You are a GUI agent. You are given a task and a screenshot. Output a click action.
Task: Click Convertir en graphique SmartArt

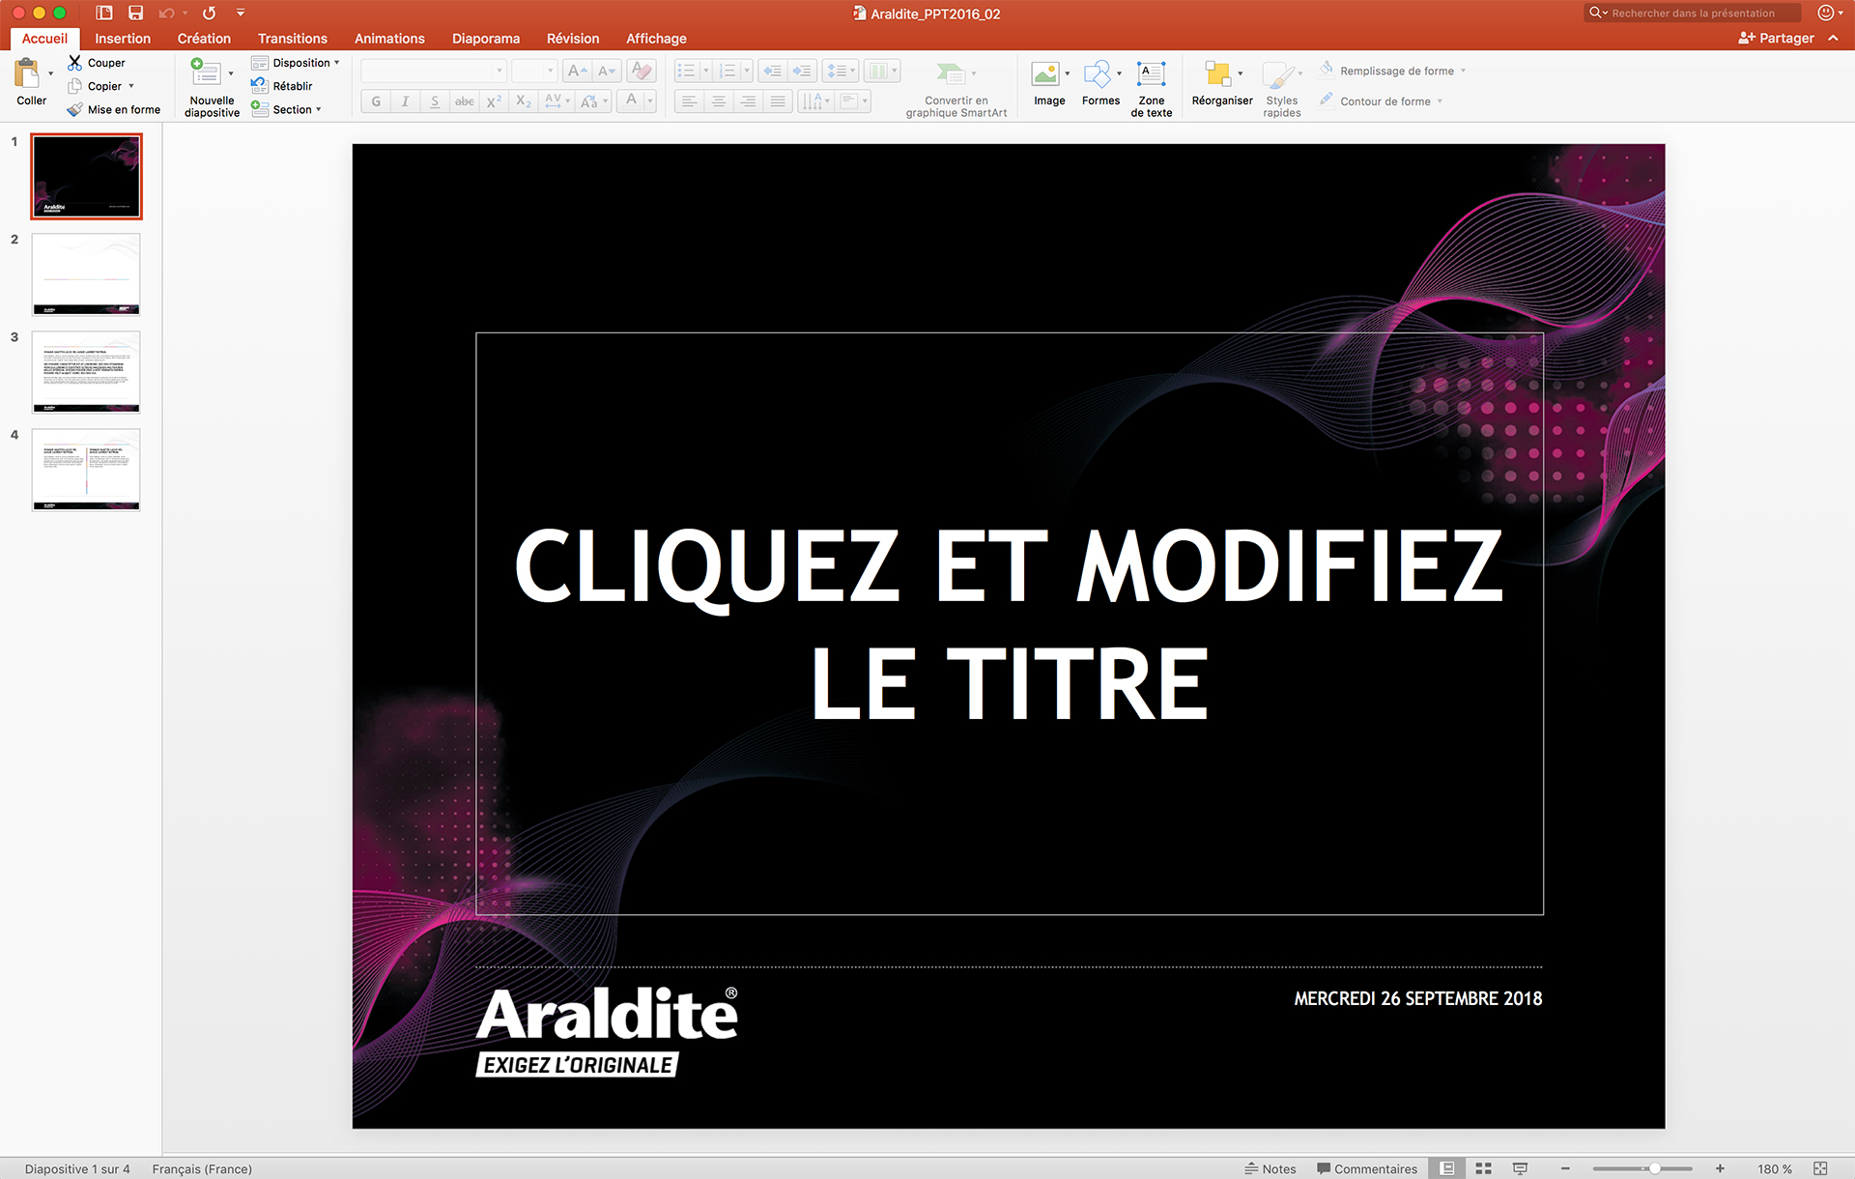pyautogui.click(x=956, y=89)
